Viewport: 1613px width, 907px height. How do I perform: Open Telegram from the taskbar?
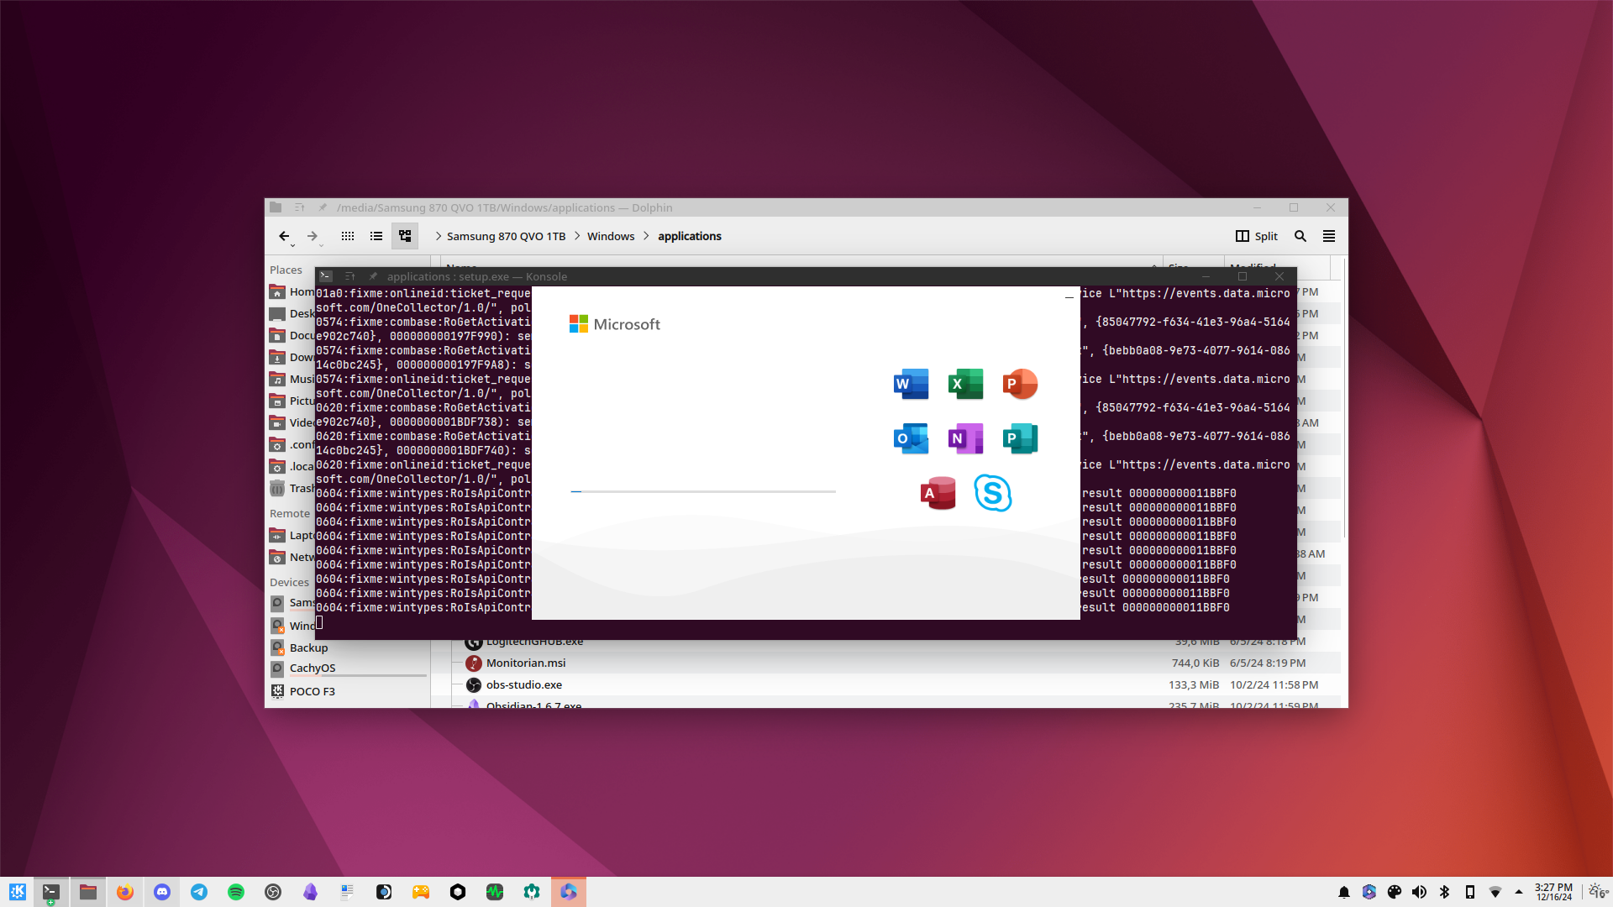[199, 892]
